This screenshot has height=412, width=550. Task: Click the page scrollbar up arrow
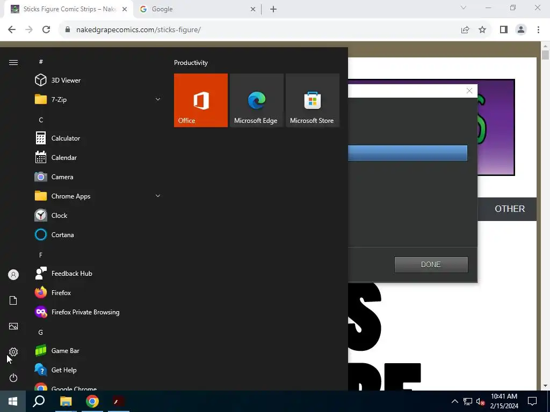click(546, 46)
